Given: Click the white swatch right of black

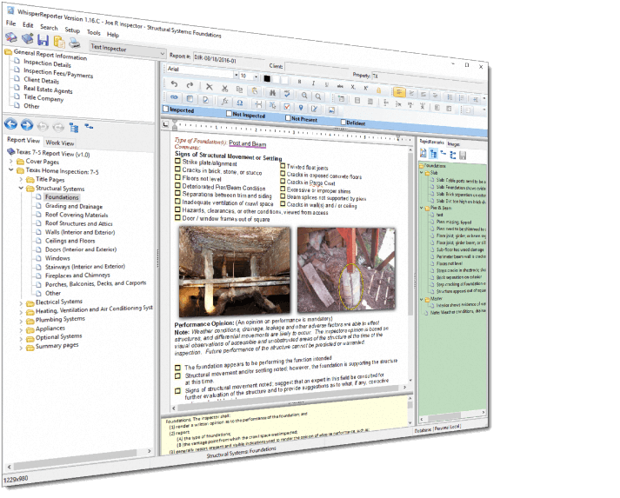Looking at the screenshot, I should [276, 79].
